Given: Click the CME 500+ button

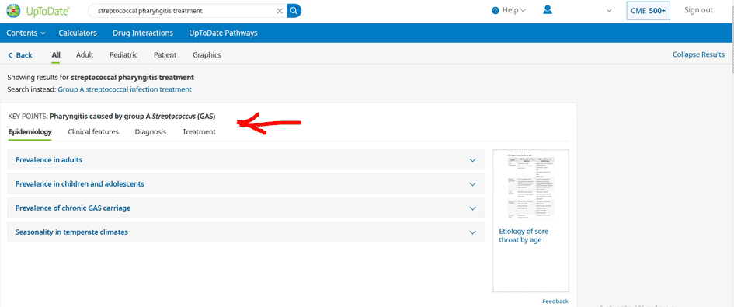Looking at the screenshot, I should pos(648,11).
